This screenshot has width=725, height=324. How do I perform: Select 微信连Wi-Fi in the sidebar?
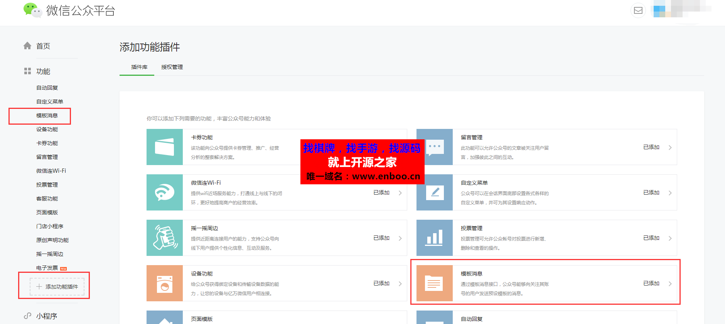pos(51,171)
